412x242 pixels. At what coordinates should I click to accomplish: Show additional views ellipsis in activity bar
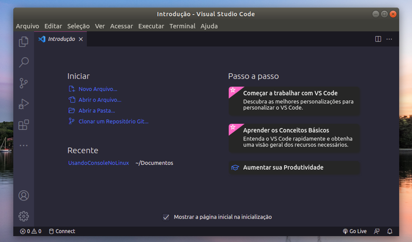click(23, 145)
